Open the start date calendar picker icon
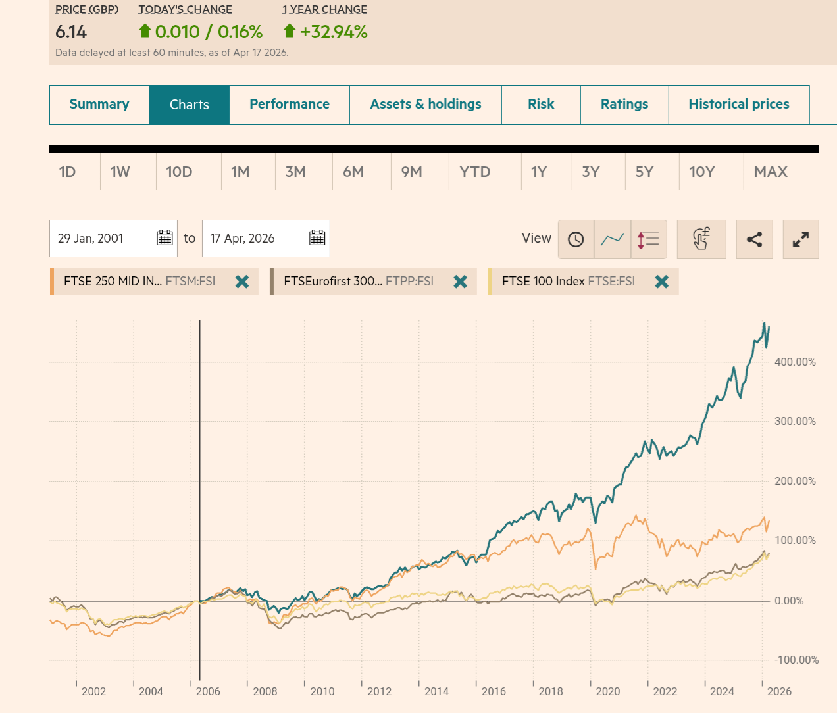Viewport: 837px width, 713px height. point(165,238)
